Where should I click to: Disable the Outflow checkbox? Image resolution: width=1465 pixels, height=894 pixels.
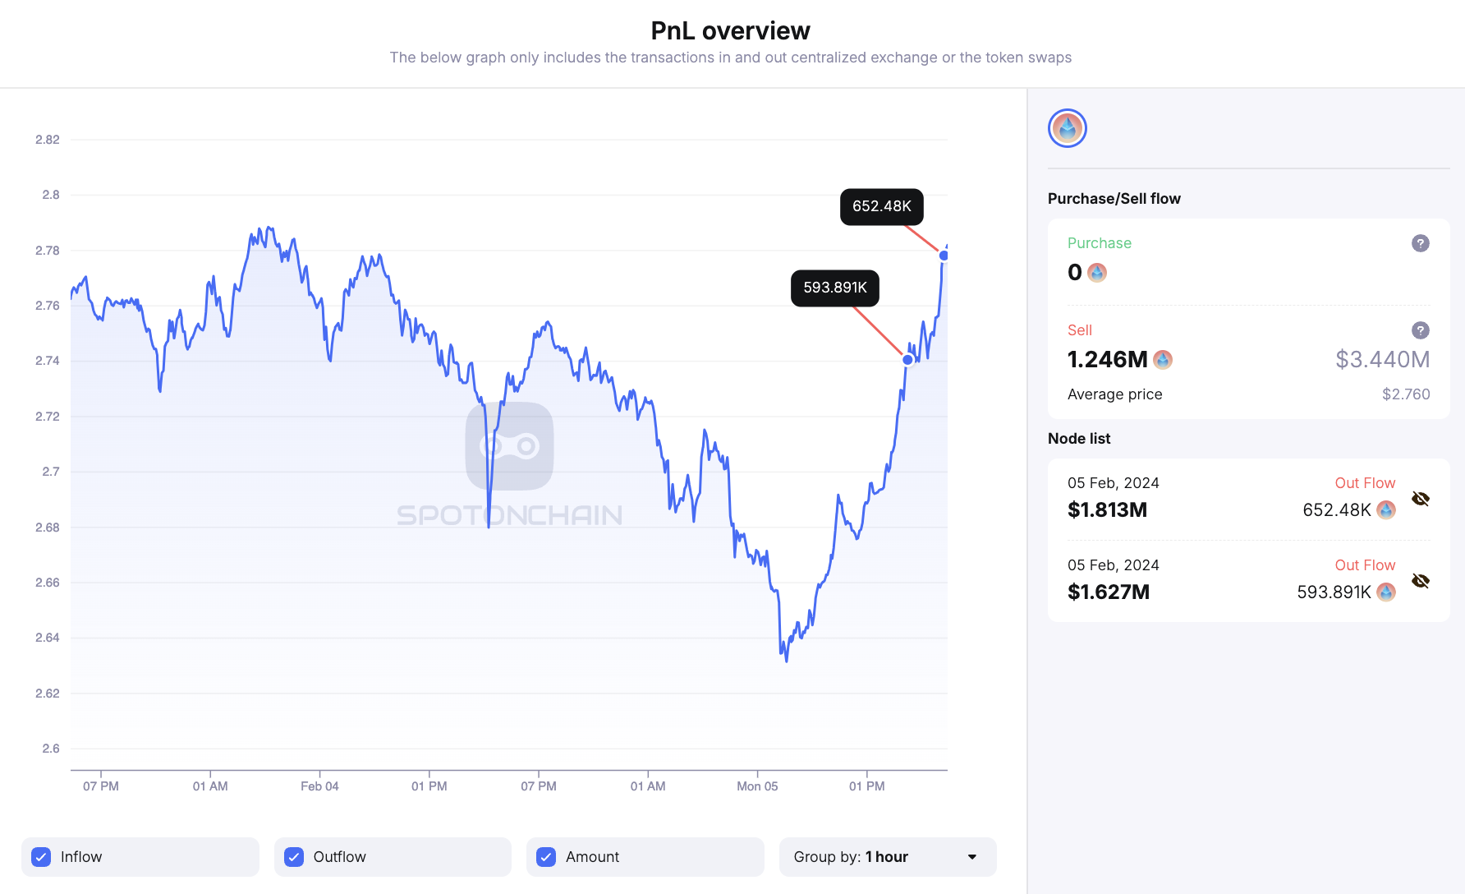pyautogui.click(x=294, y=857)
